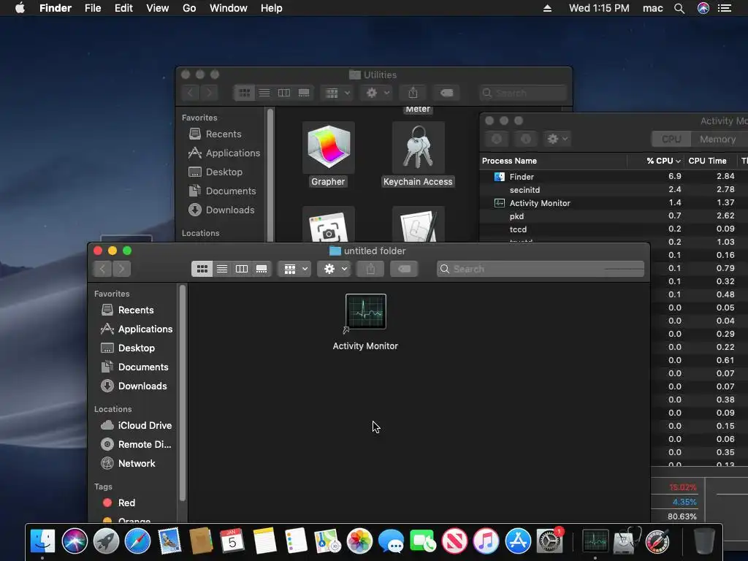Image resolution: width=748 pixels, height=561 pixels.
Task: Open the gear dropdown in Activity Monitor toolbar
Action: 557,139
